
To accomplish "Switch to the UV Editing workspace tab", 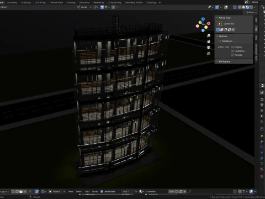I will tap(40, 3).
